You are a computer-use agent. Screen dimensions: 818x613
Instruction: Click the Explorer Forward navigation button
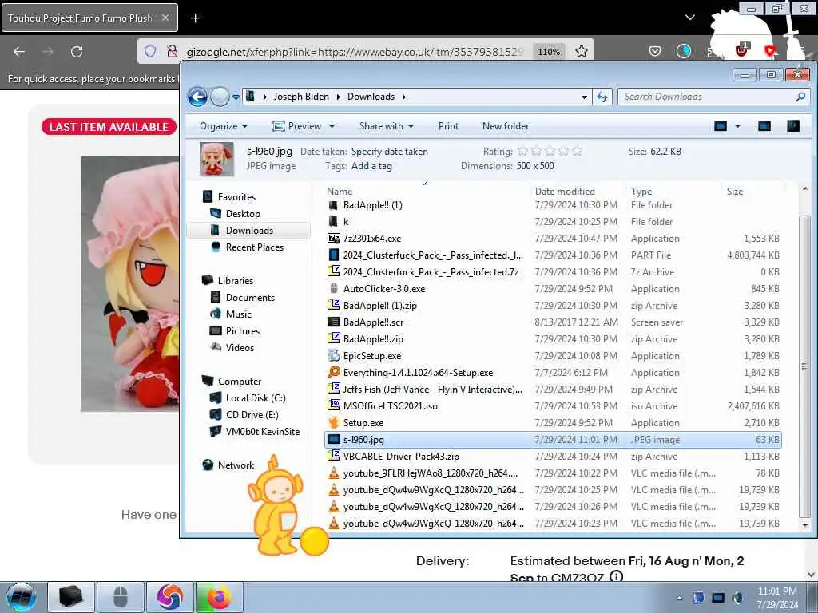click(220, 97)
